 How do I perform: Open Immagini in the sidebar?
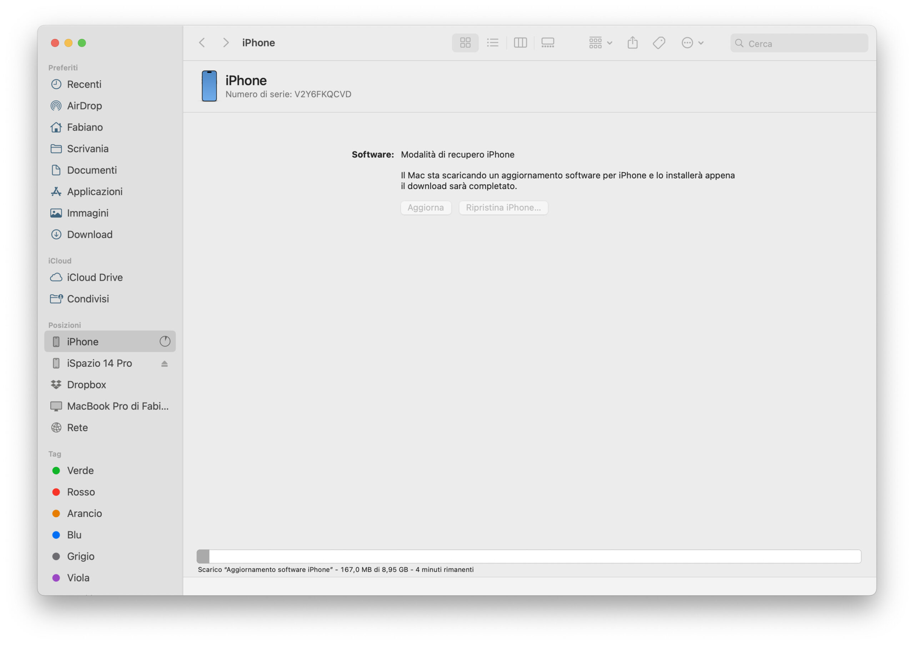coord(110,213)
